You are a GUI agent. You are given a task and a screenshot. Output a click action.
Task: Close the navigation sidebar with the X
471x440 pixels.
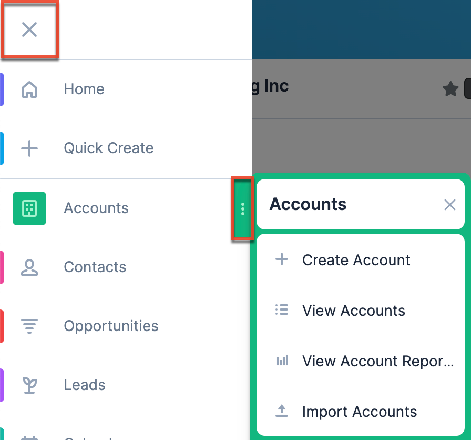[29, 29]
